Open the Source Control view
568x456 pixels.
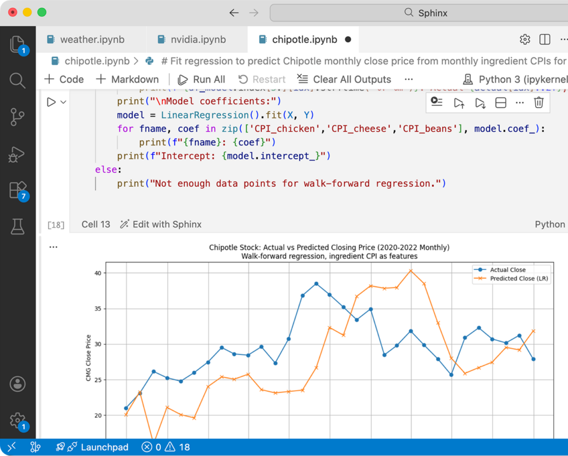click(17, 117)
